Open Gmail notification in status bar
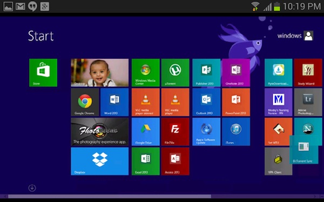Viewport: 324px width, 202px height. pos(21,6)
